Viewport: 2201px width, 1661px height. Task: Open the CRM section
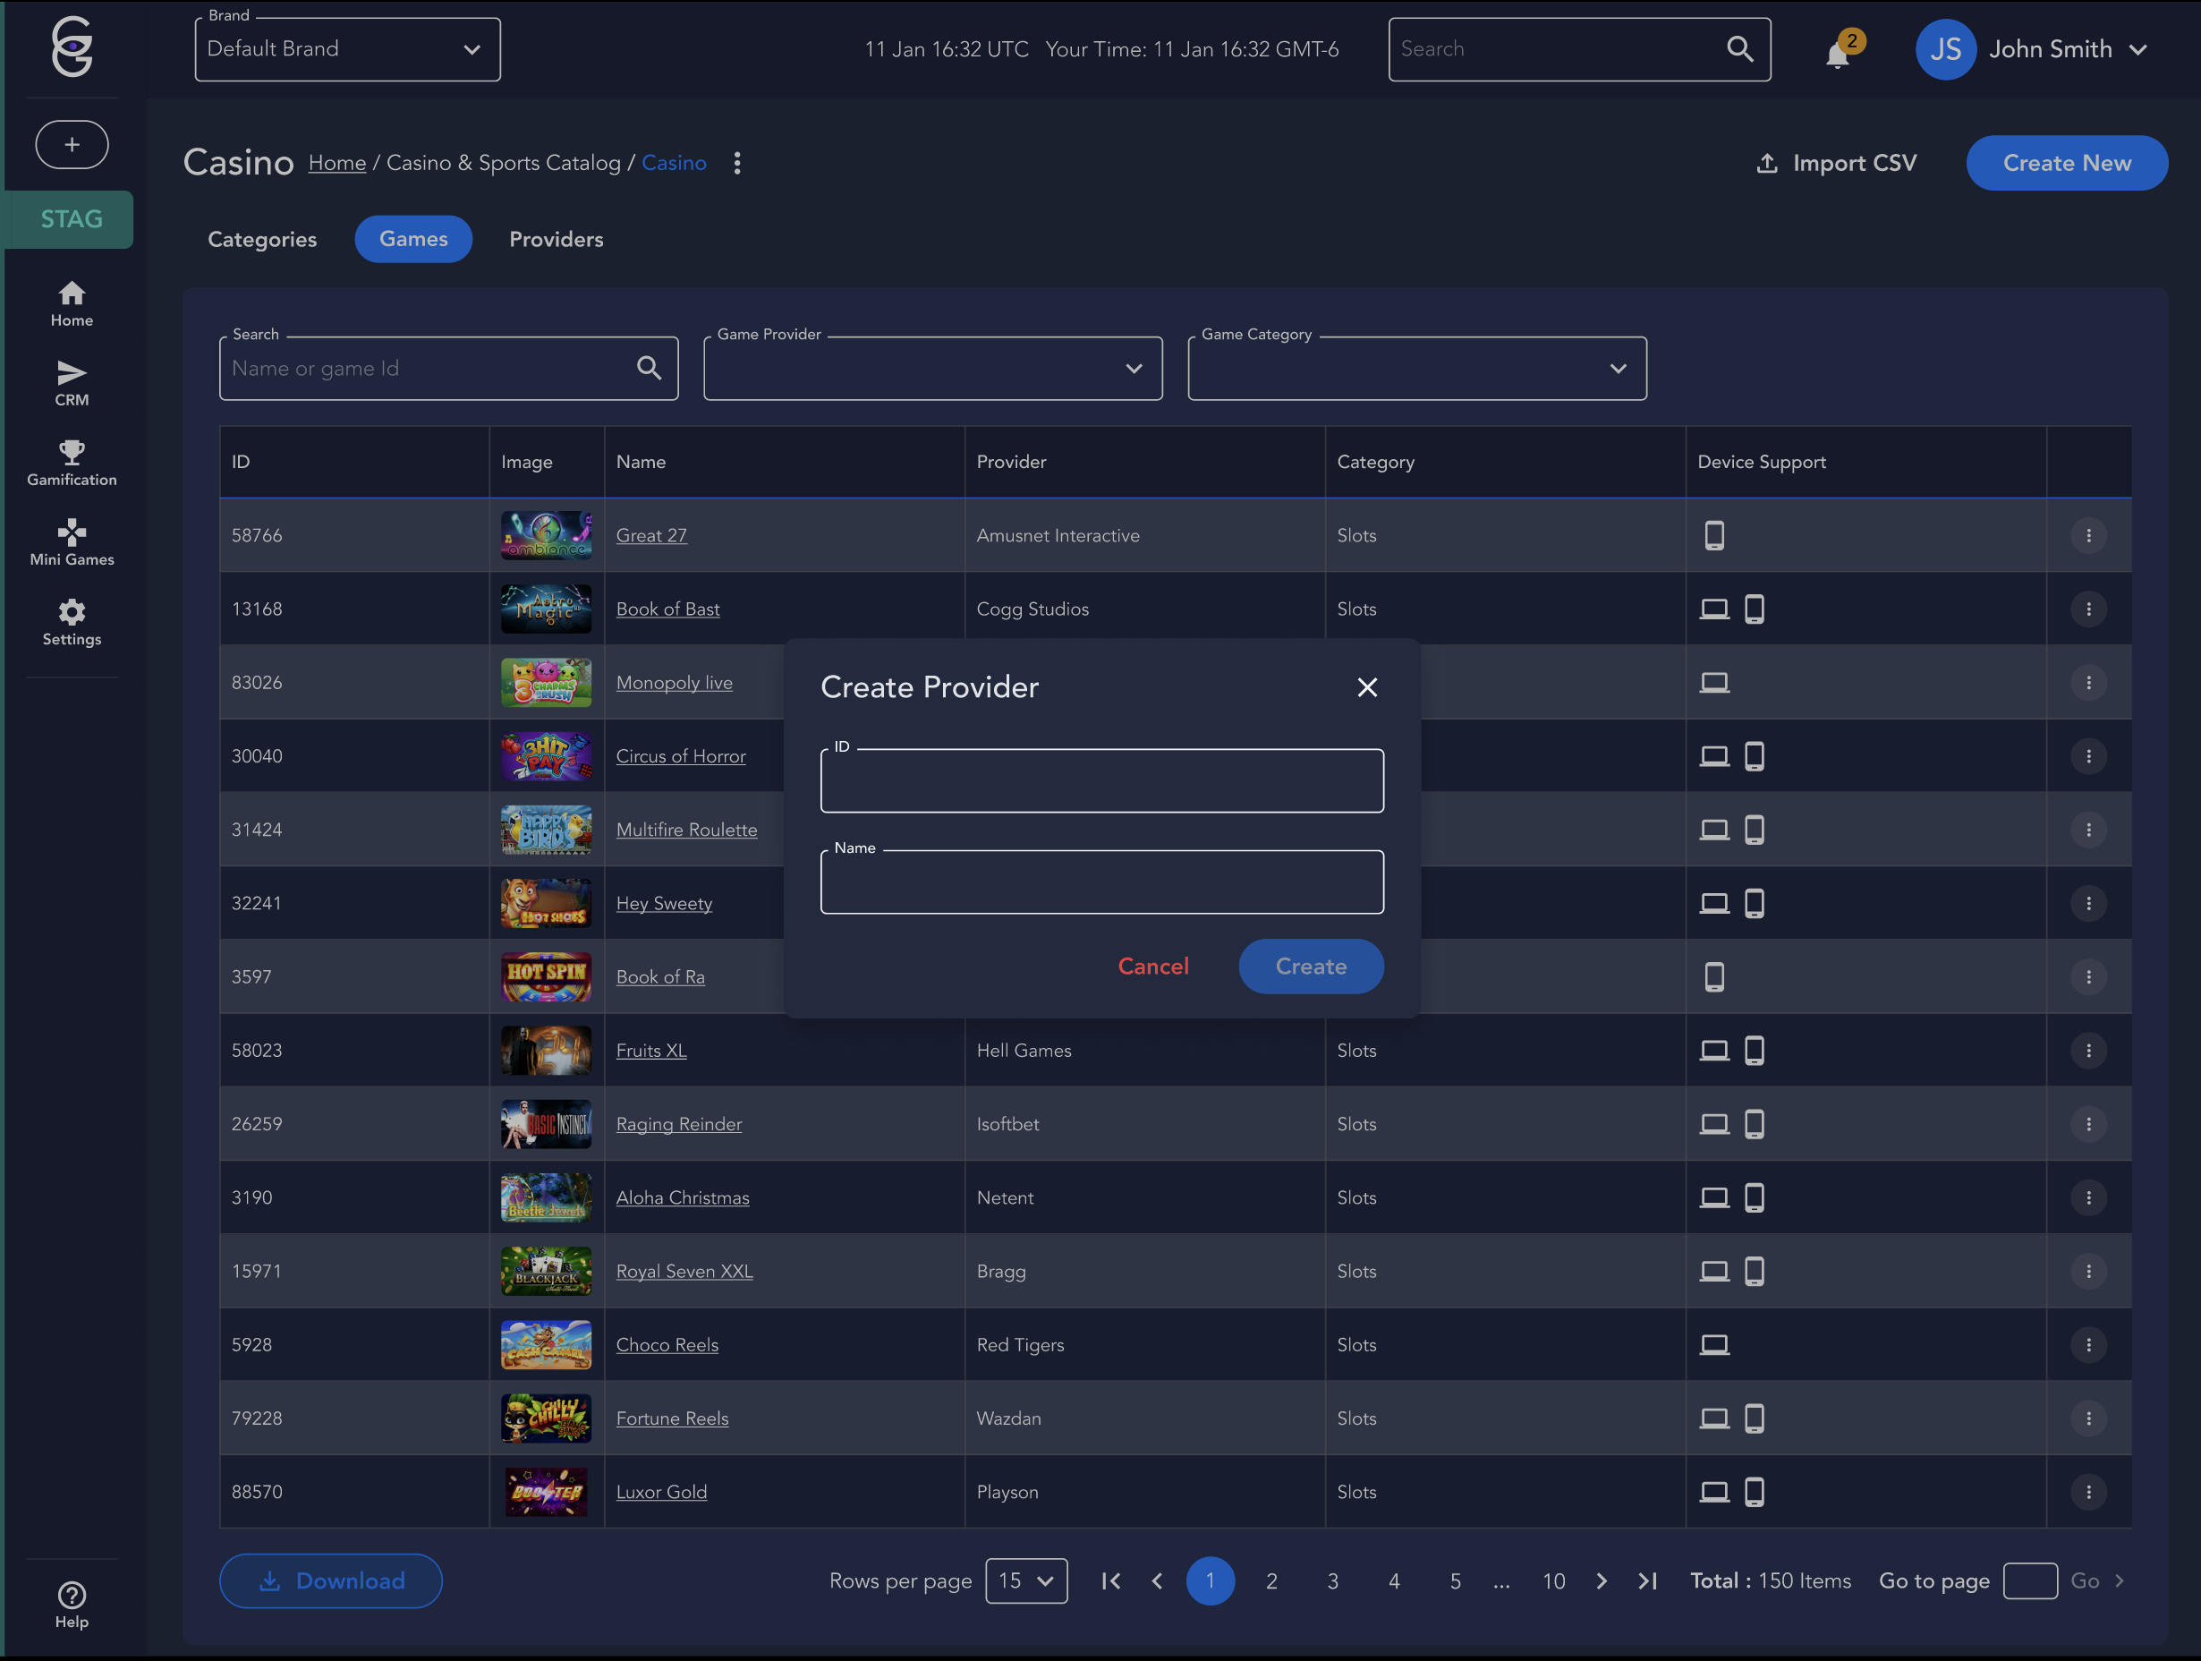[72, 382]
